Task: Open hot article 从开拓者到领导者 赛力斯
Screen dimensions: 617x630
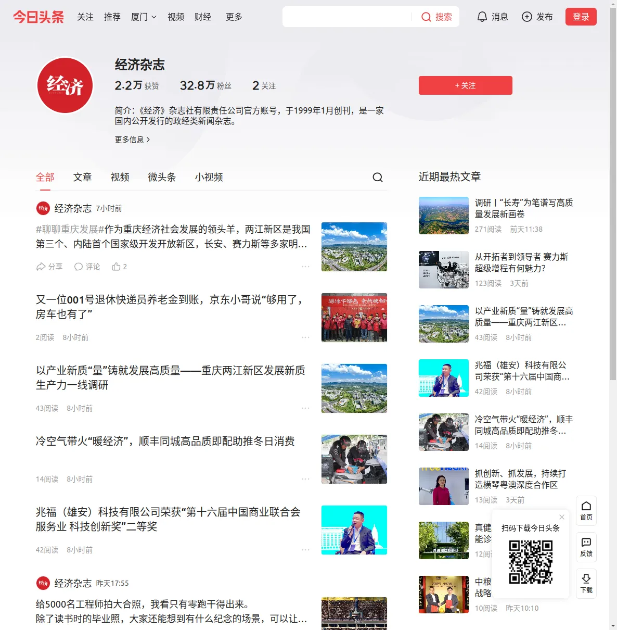Action: 522,262
